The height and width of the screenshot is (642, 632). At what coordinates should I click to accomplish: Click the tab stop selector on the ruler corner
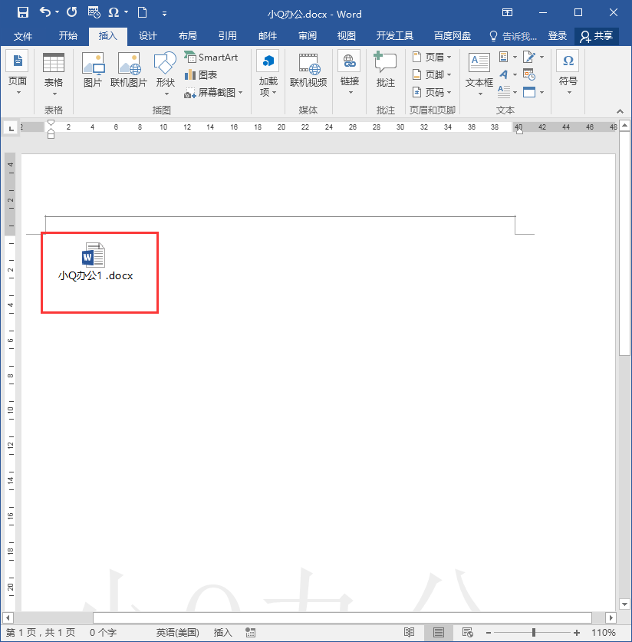click(x=11, y=128)
